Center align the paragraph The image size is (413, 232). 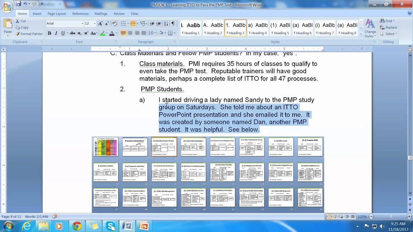[x=130, y=33]
